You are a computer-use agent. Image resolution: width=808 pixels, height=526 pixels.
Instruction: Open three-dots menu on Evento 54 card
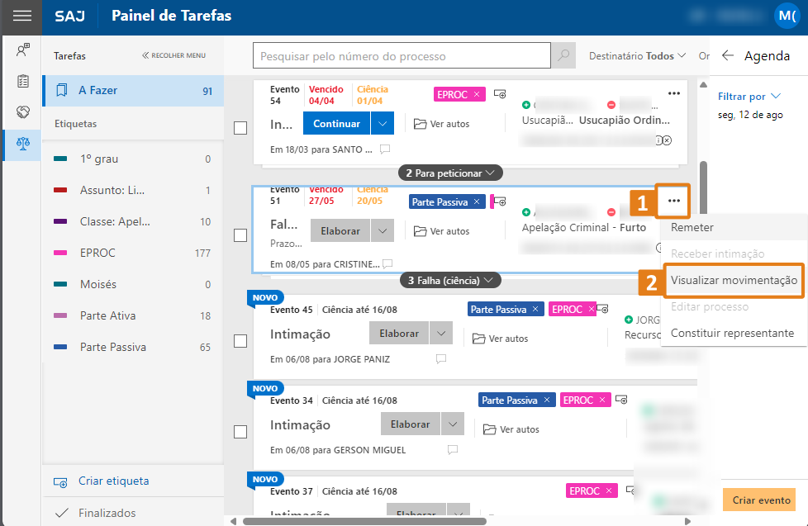[673, 93]
